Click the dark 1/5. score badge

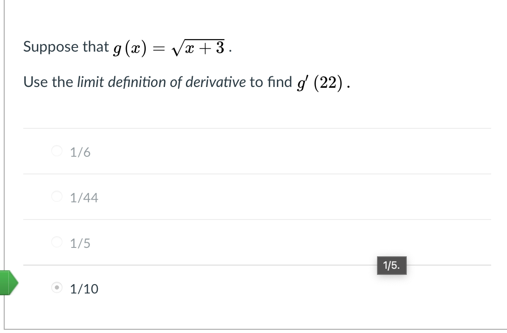[391, 266]
